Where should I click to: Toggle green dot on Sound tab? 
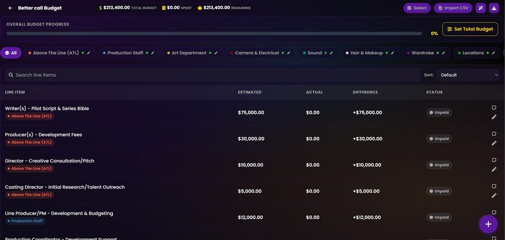(x=325, y=53)
